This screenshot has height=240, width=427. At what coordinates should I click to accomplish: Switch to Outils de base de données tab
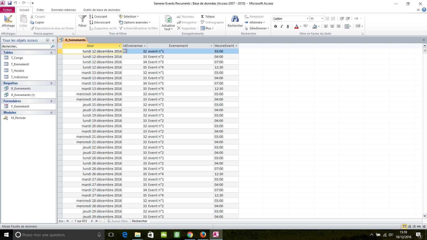(x=102, y=10)
